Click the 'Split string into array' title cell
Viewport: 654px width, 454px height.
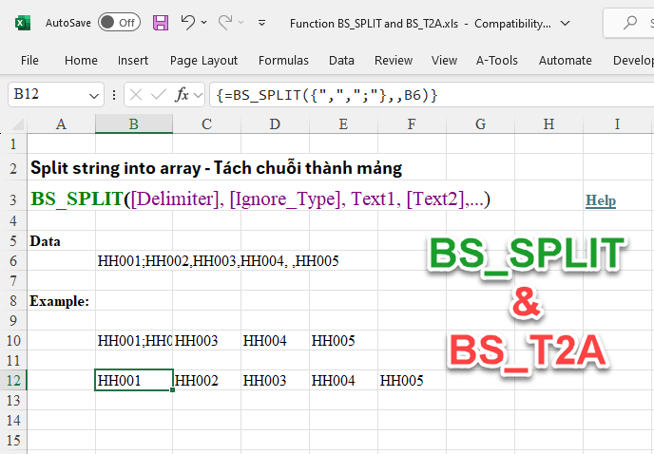click(216, 168)
